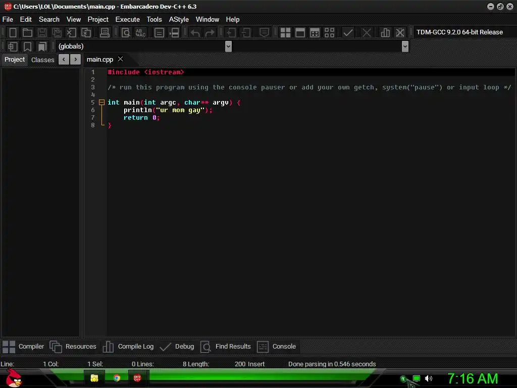Click the Compile and Run icon

[x=315, y=32]
